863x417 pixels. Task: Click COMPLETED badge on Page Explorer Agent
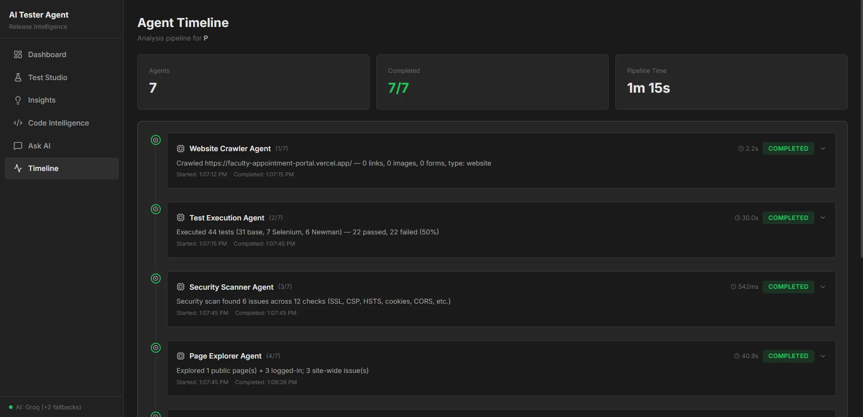coord(788,356)
